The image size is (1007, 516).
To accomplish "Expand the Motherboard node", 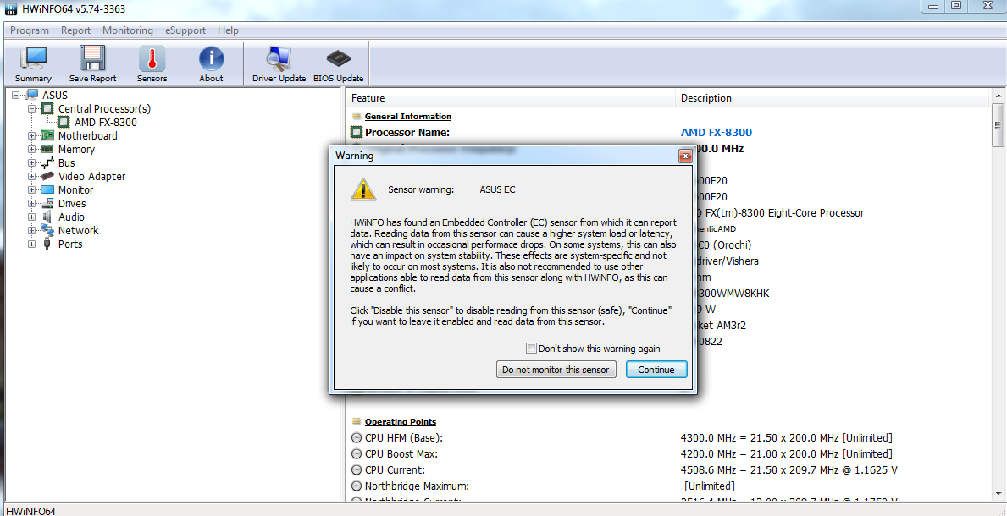I will [x=31, y=135].
